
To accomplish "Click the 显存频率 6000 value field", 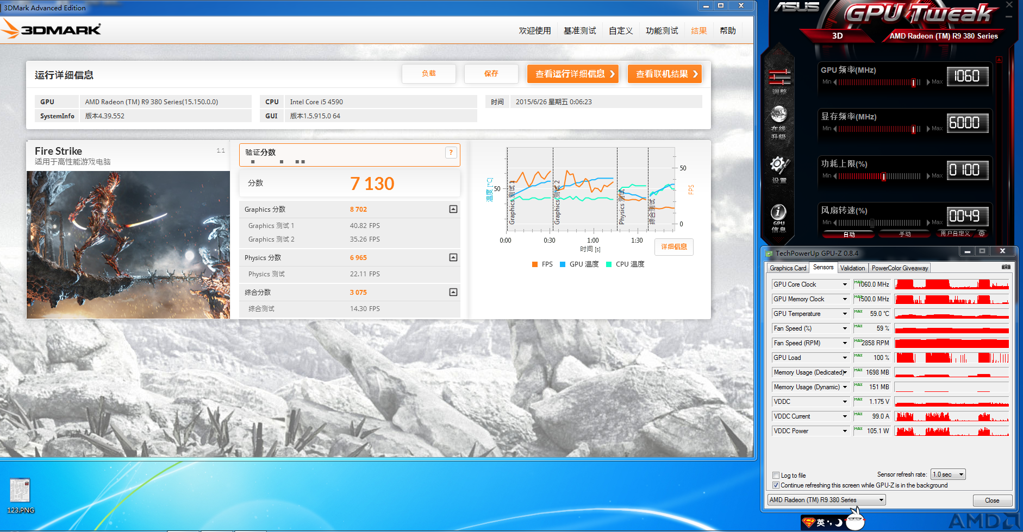I will pyautogui.click(x=968, y=123).
